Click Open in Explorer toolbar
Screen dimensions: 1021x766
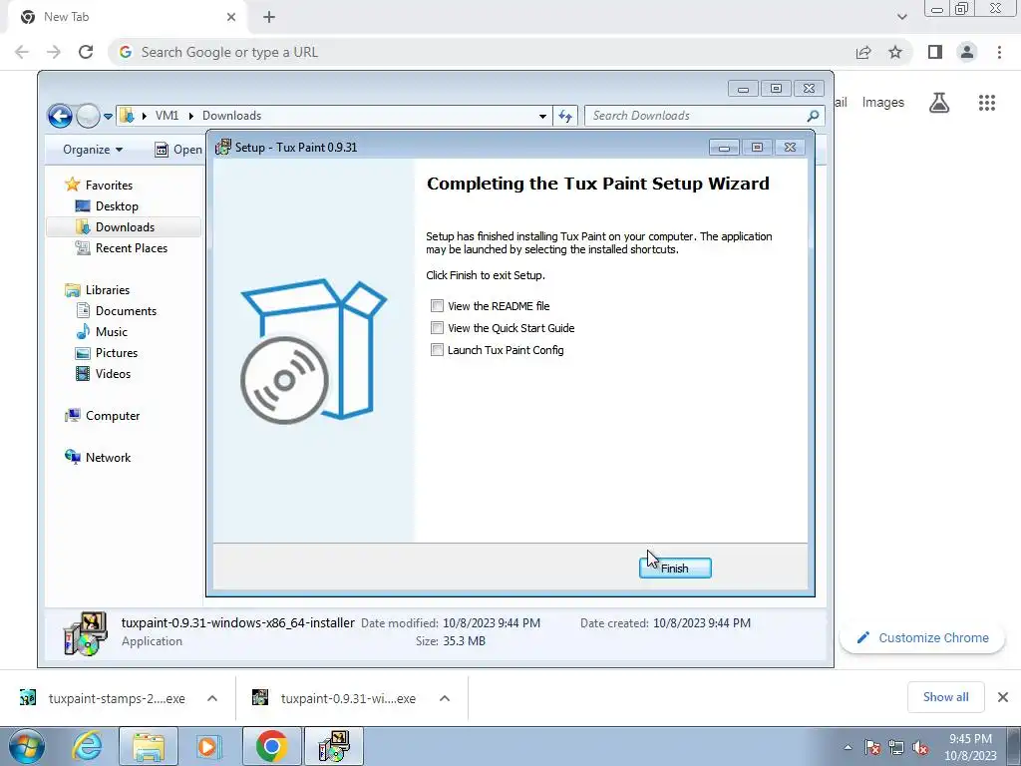178,150
